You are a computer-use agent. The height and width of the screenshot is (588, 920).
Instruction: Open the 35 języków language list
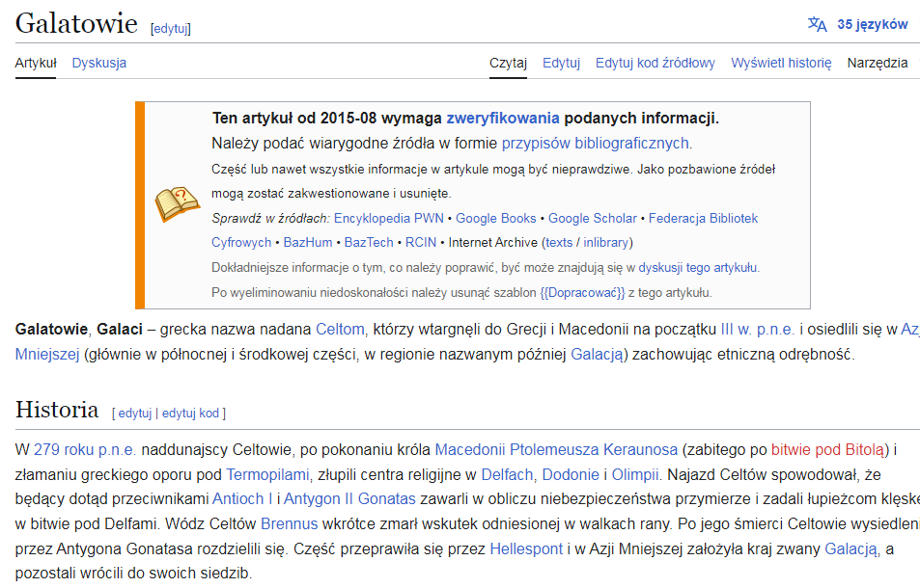tap(872, 25)
